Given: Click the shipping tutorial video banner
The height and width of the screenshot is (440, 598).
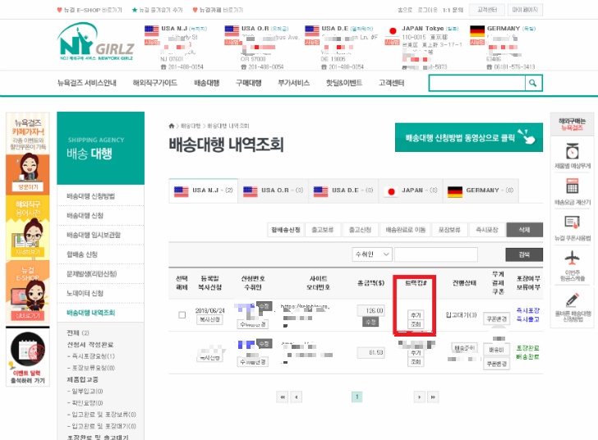Looking at the screenshot, I should [x=469, y=137].
